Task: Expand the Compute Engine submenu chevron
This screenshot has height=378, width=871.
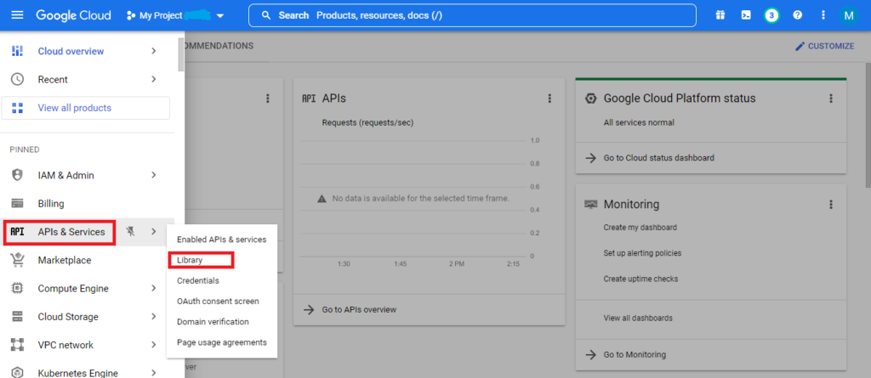Action: click(x=154, y=289)
